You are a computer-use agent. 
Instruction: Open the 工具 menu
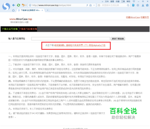[x=123, y=1]
